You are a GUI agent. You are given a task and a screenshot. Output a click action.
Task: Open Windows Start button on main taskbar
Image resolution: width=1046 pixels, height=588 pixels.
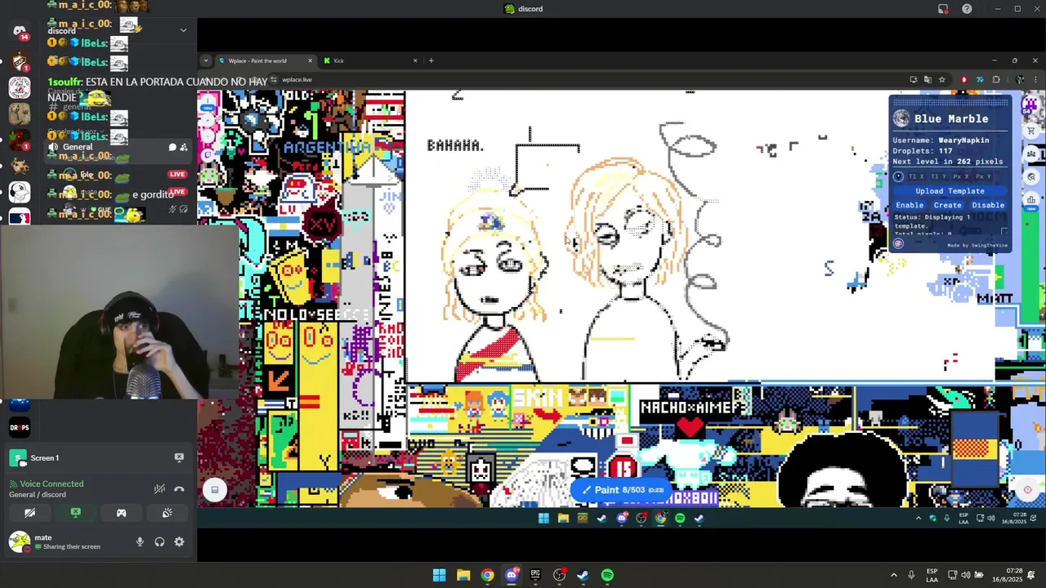coord(439,575)
